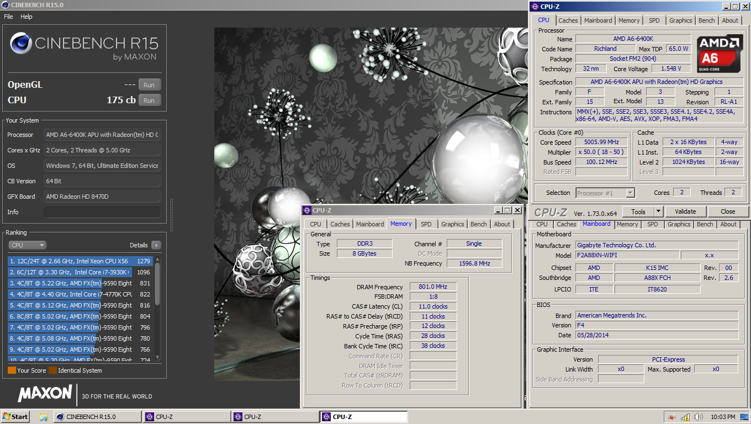Click the DRAM Frequency 801.0 MHz value
Image resolution: width=751 pixels, height=424 pixels.
(x=433, y=287)
